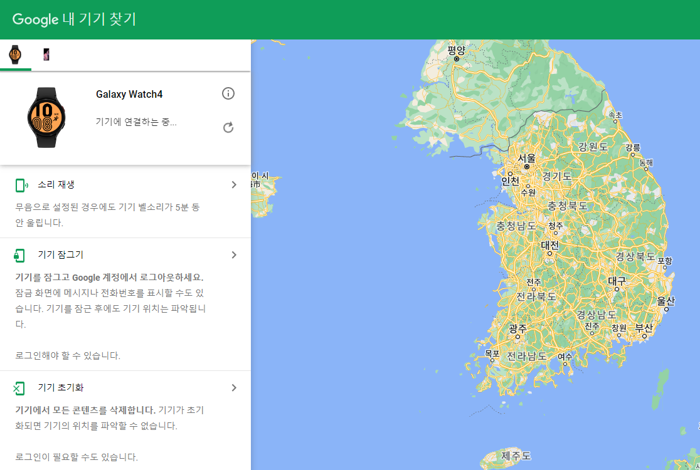Image resolution: width=700 pixels, height=470 pixels.
Task: Click the 충청남도 label on the map
Action: click(x=516, y=226)
